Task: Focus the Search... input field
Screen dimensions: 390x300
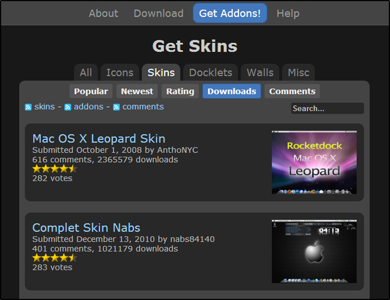Action: (327, 108)
